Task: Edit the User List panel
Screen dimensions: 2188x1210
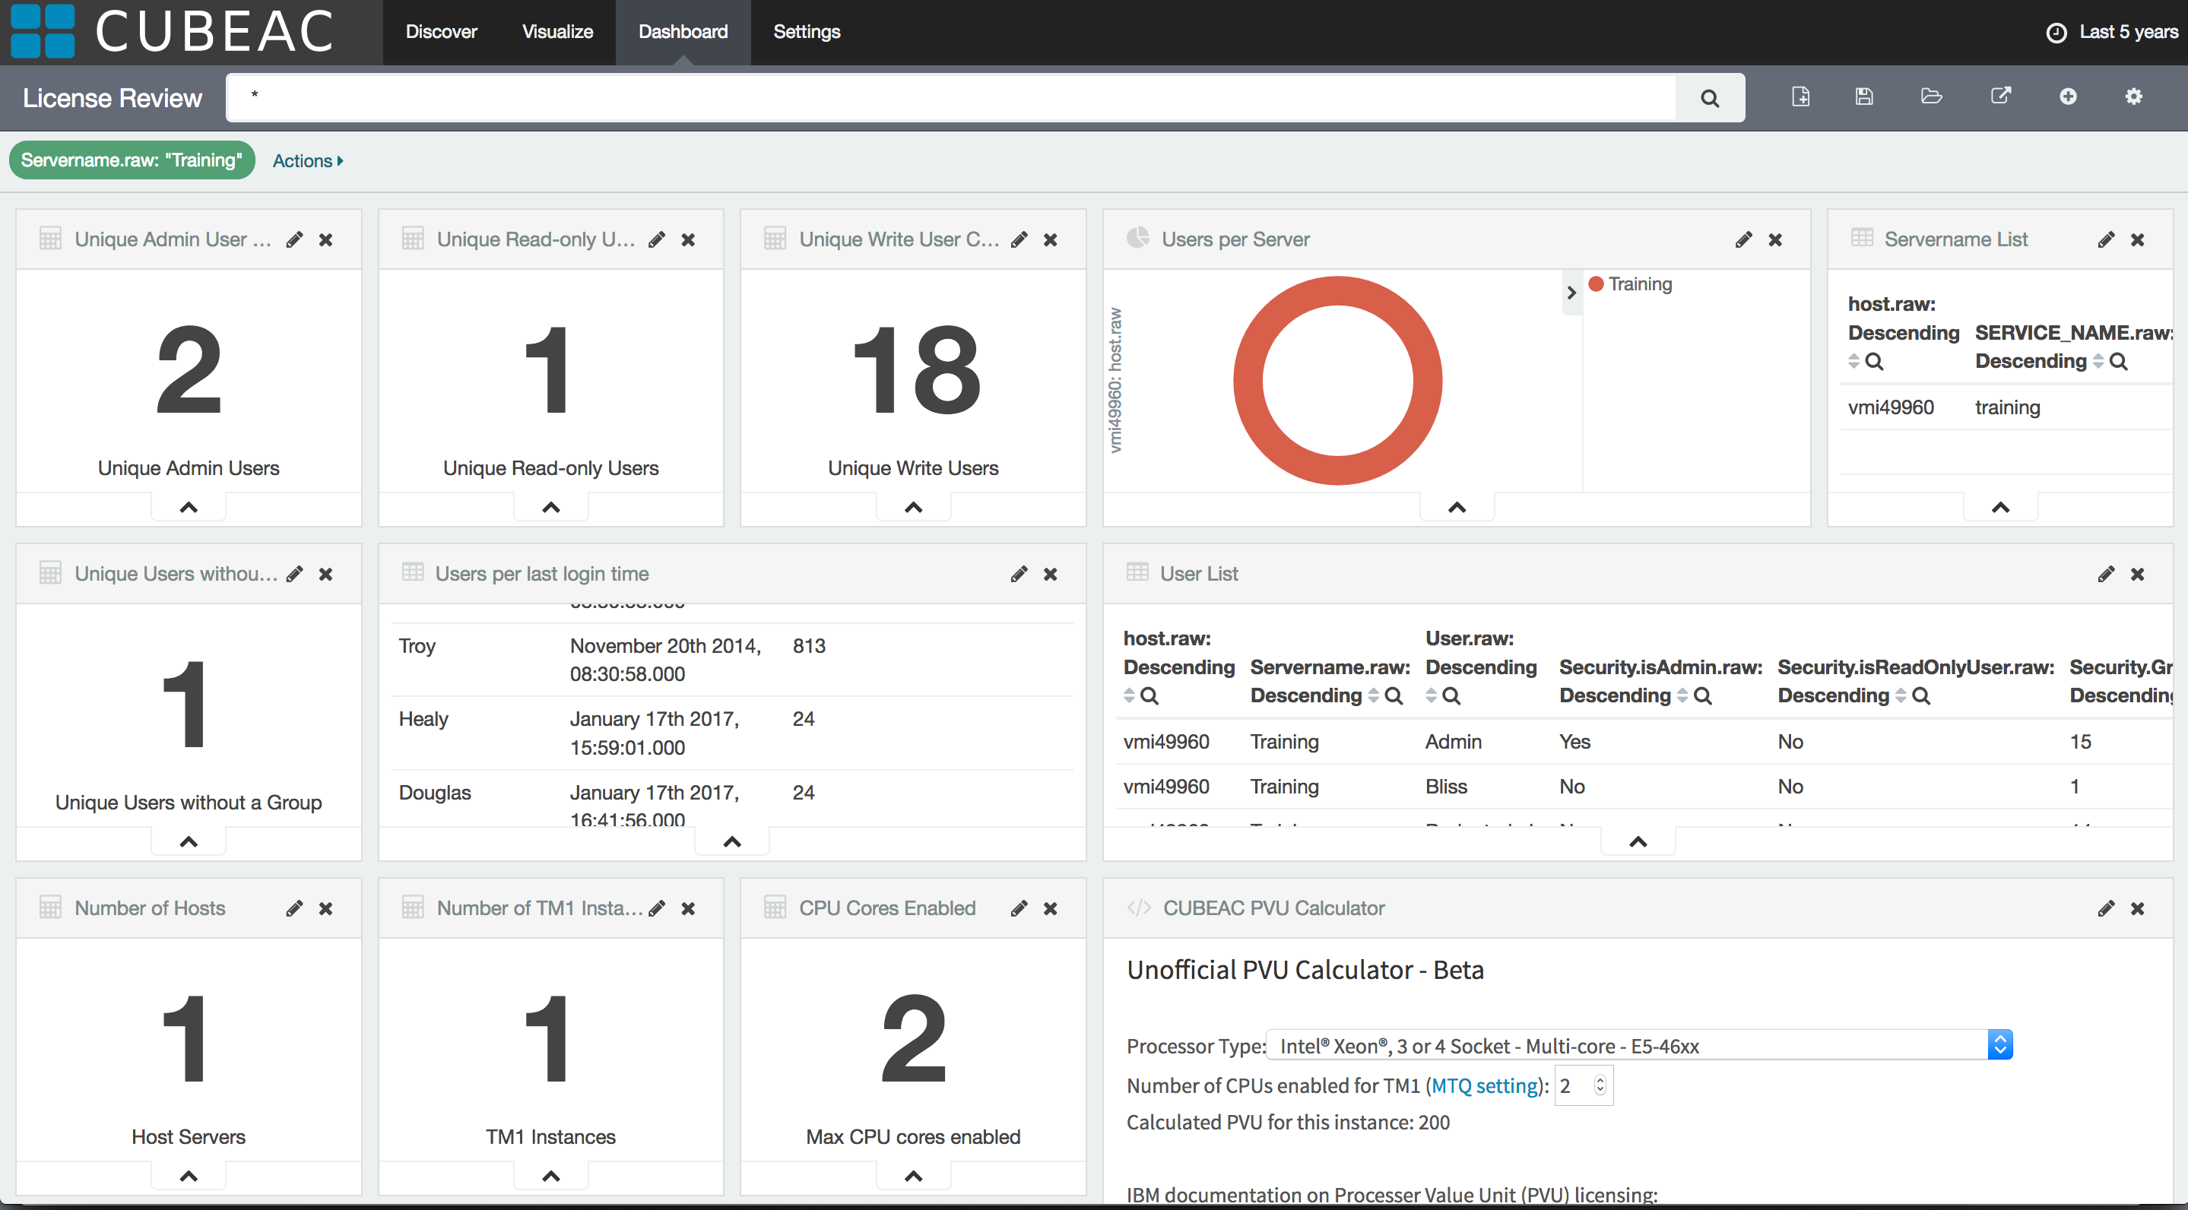Action: coord(2106,574)
